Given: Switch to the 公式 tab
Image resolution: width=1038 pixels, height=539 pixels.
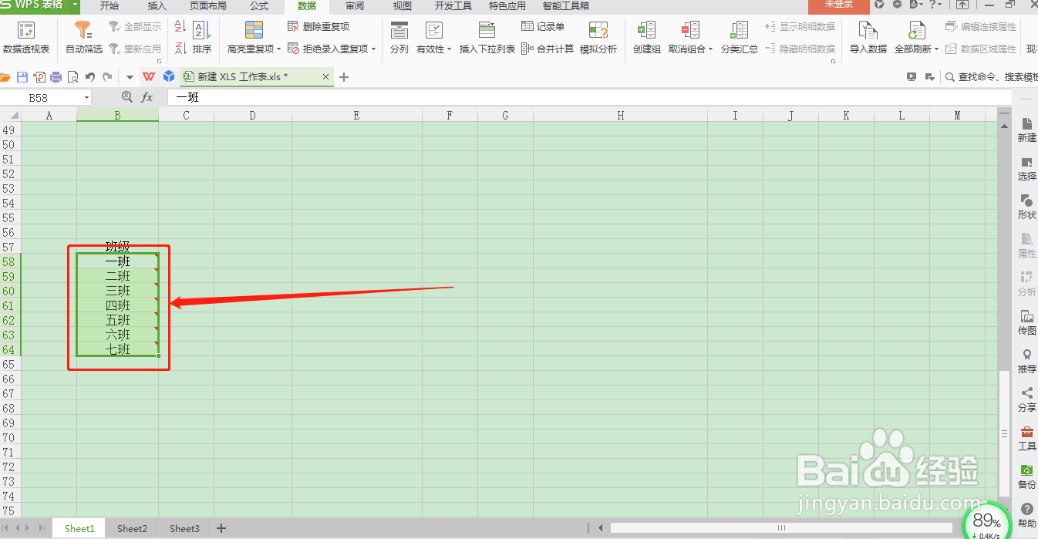Looking at the screenshot, I should [x=259, y=5].
